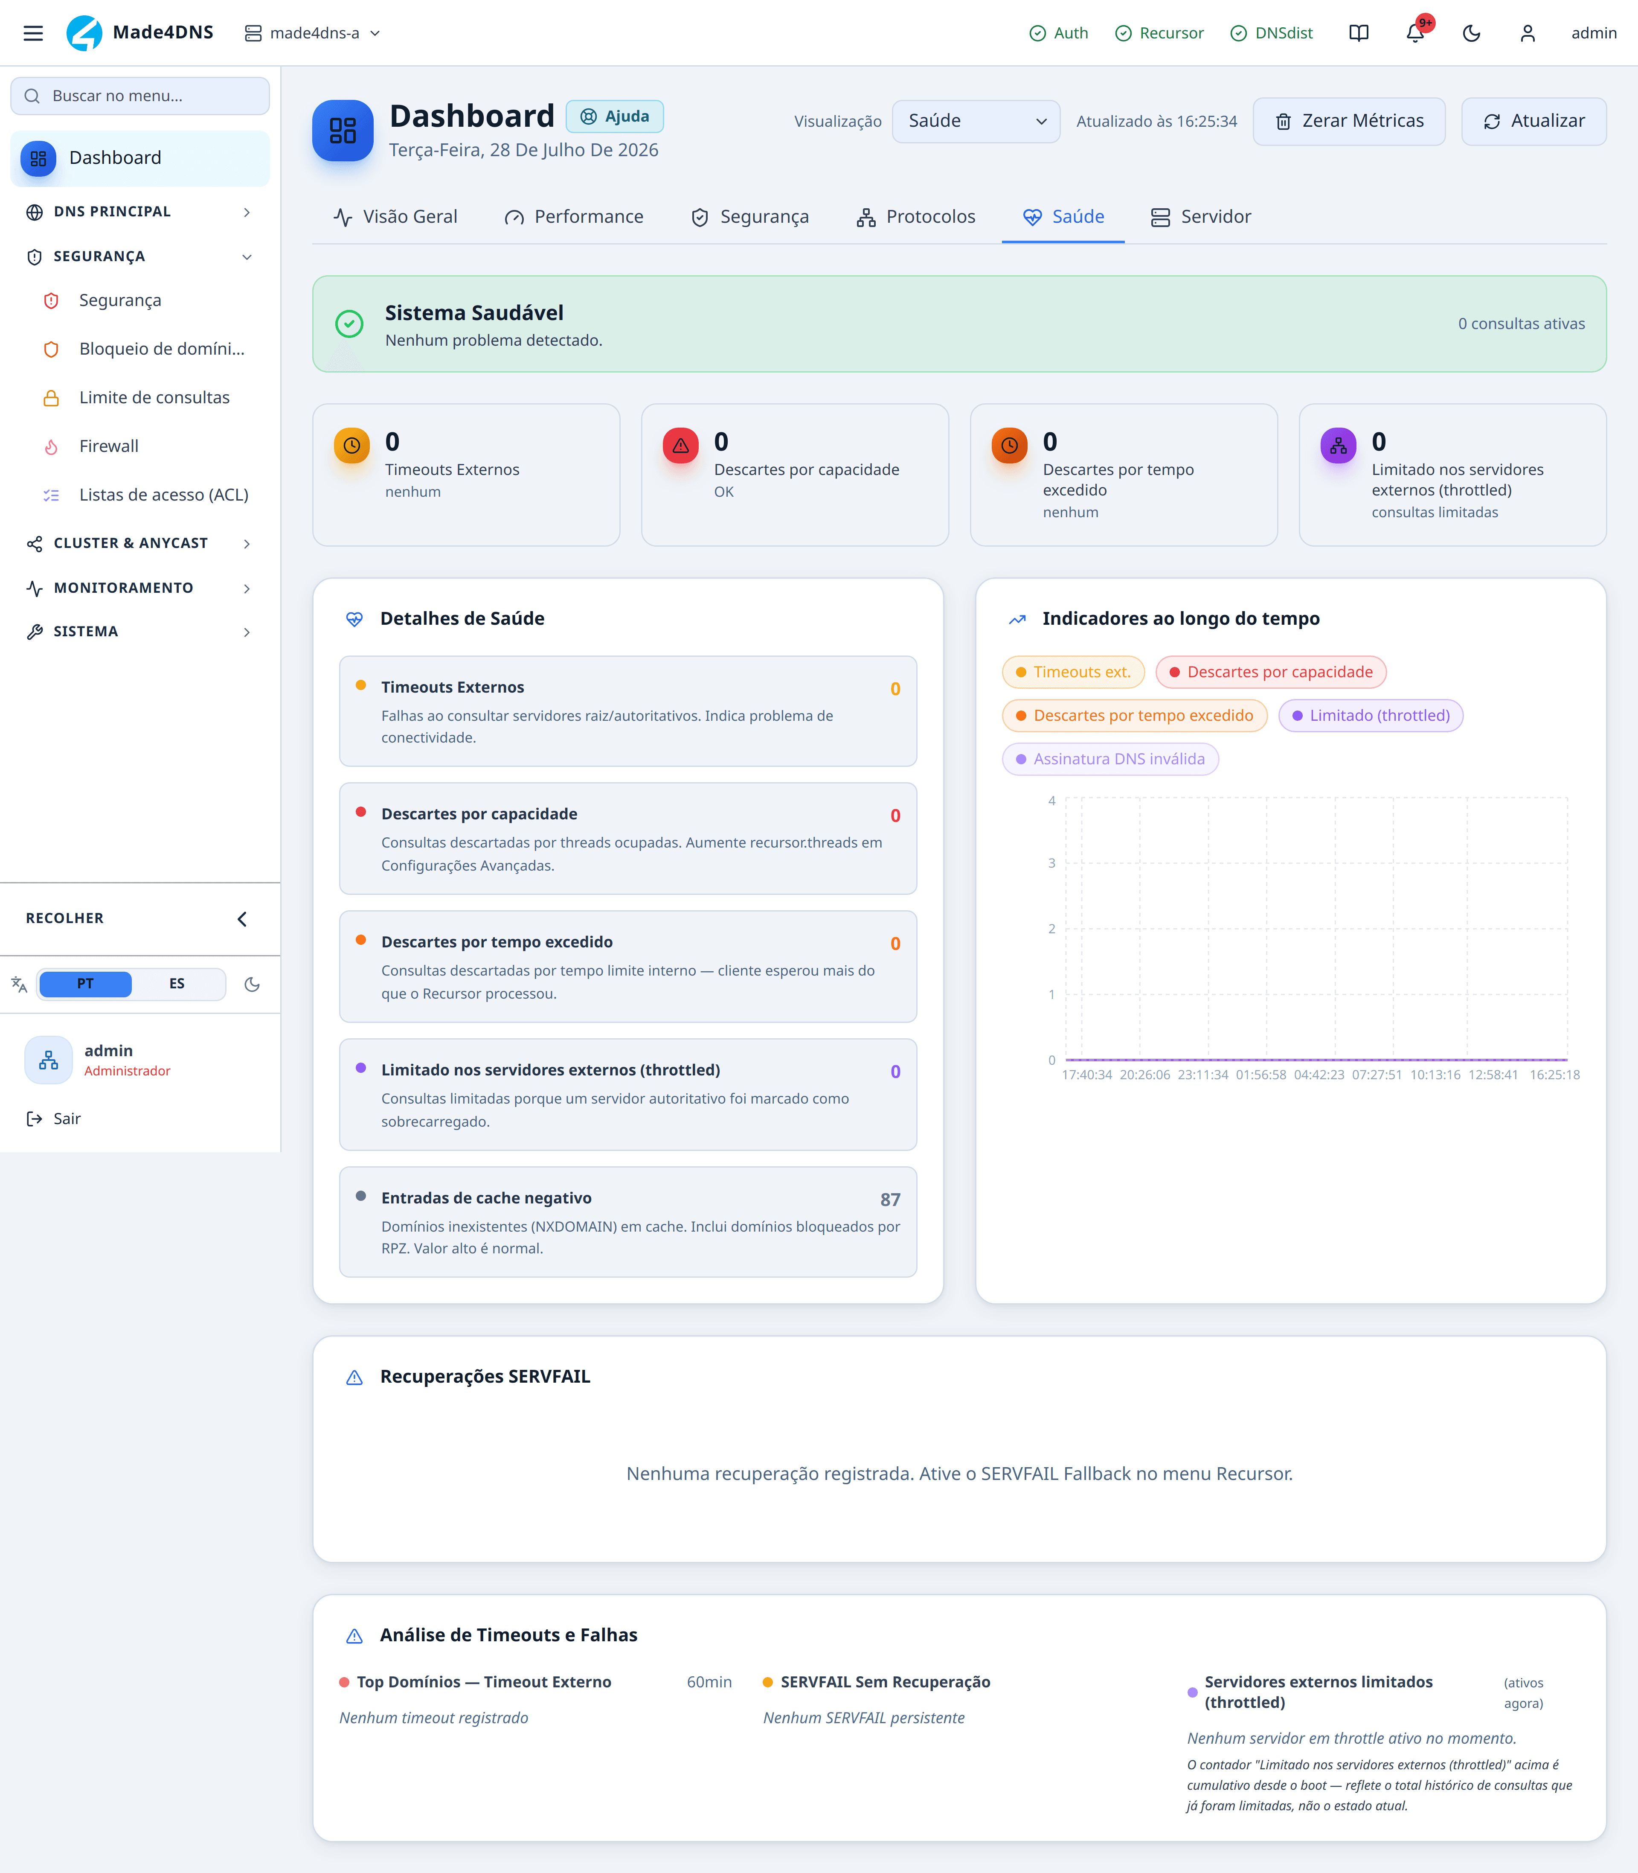
Task: Select the PT language option
Action: pyautogui.click(x=85, y=983)
